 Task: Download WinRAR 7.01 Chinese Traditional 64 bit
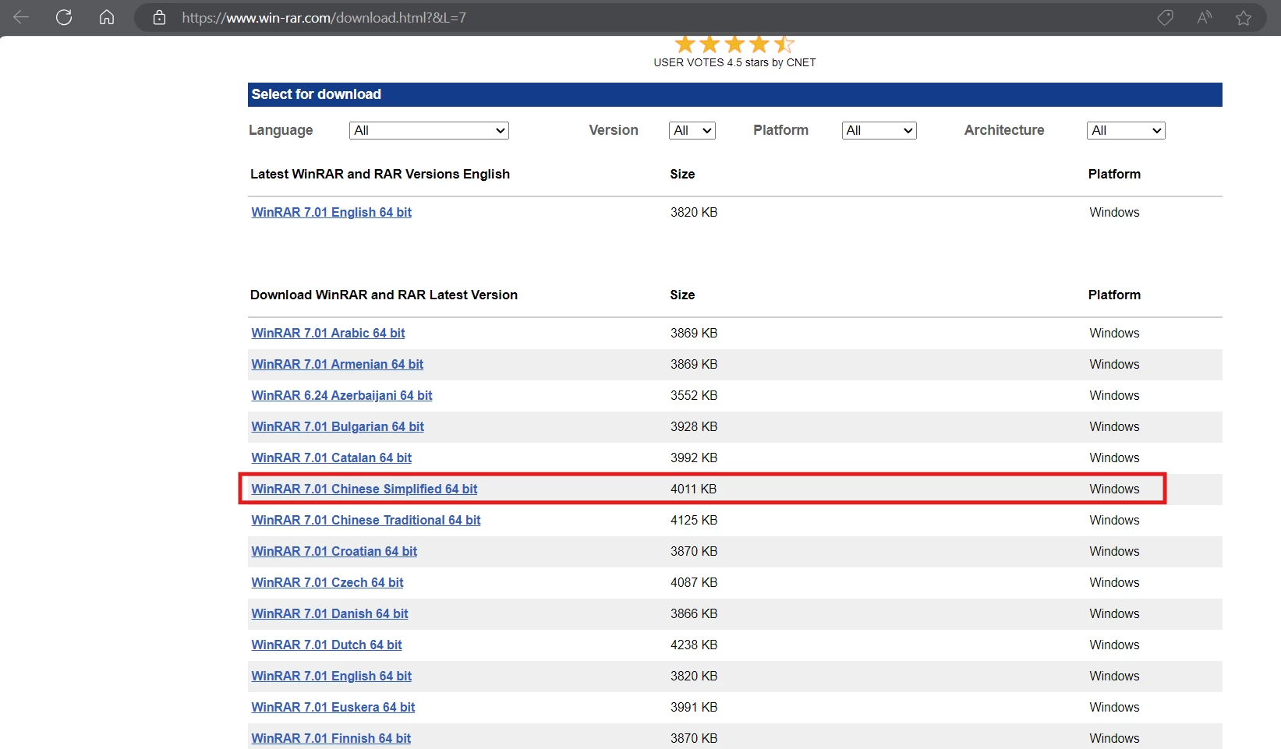(366, 520)
